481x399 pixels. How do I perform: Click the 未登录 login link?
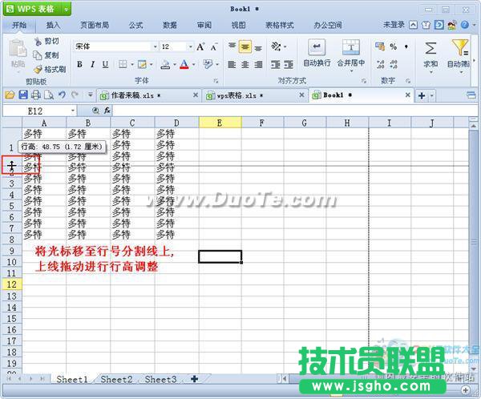394,26
